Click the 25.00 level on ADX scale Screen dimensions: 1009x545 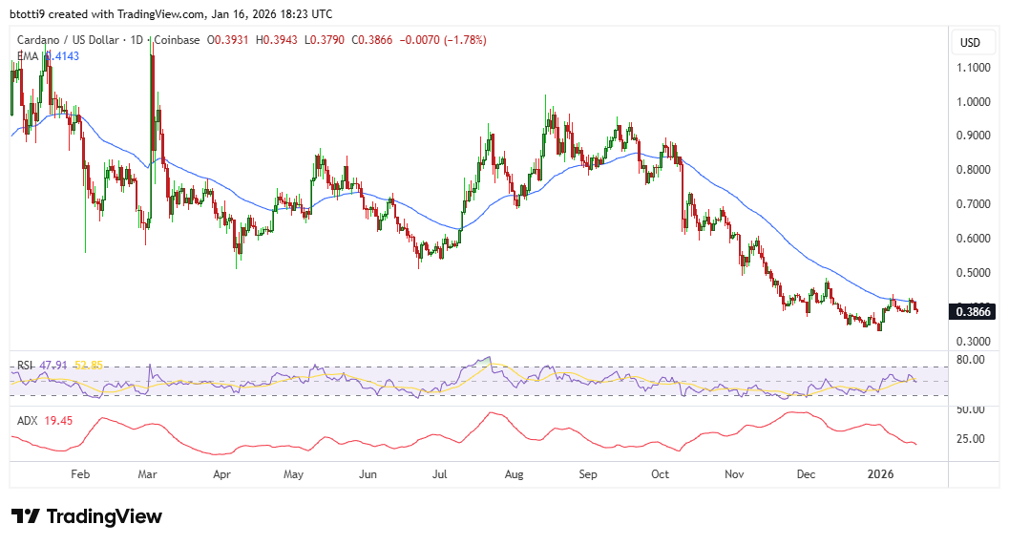[x=970, y=439]
